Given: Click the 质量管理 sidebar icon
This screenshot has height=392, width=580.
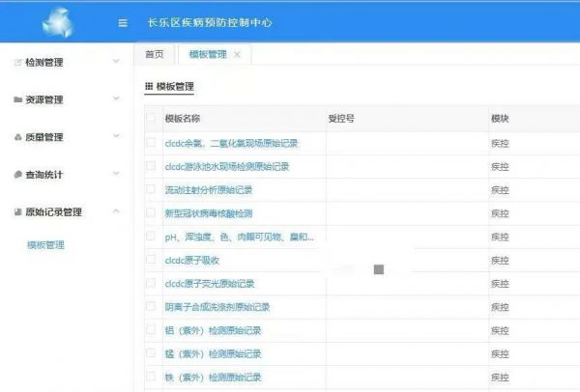Looking at the screenshot, I should pos(17,137).
